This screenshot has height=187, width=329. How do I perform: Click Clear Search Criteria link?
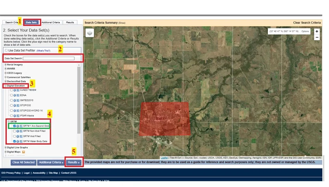[x=307, y=23]
